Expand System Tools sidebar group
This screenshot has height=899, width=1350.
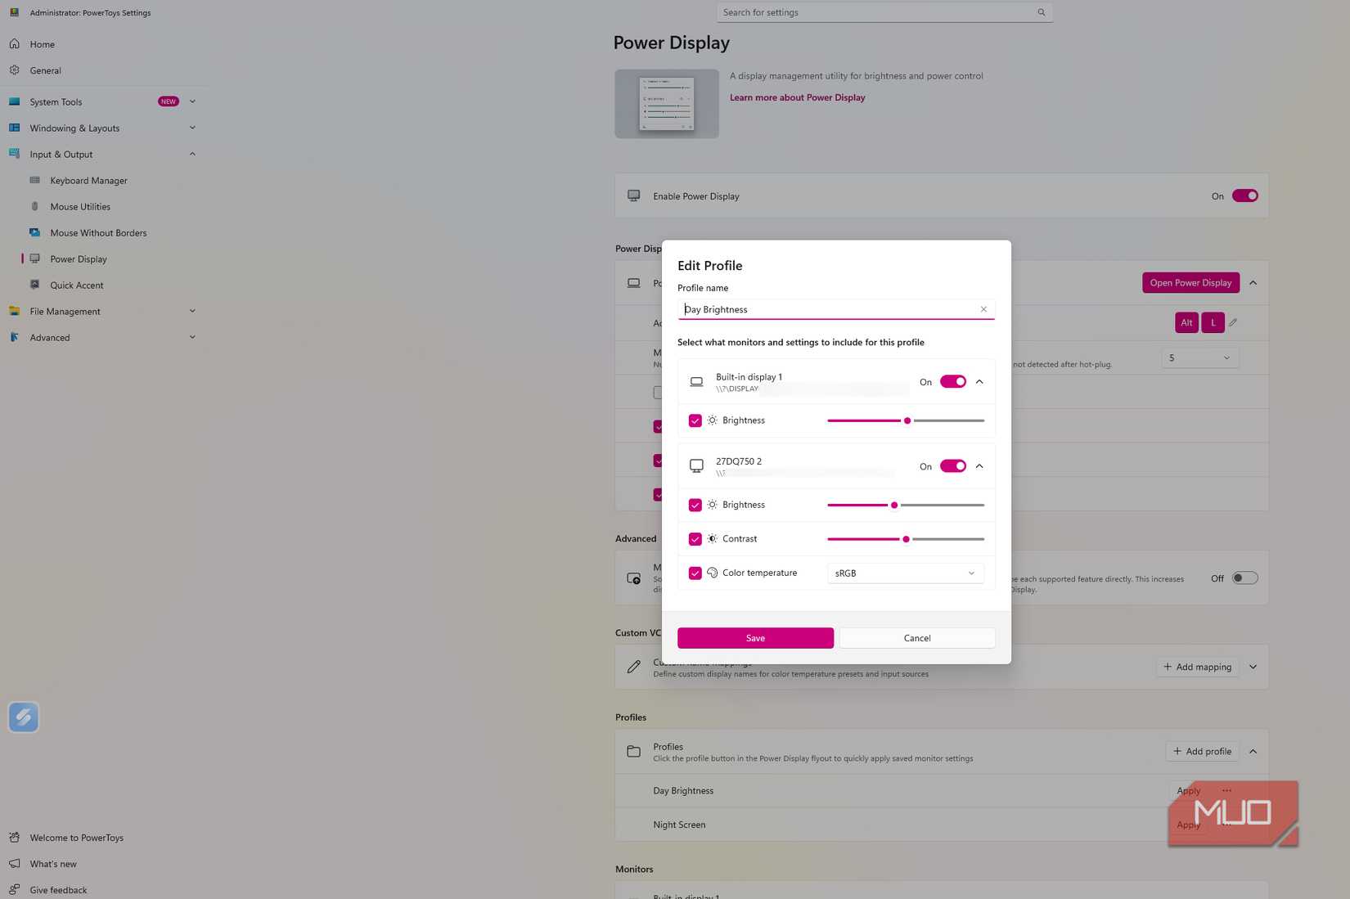click(x=192, y=101)
